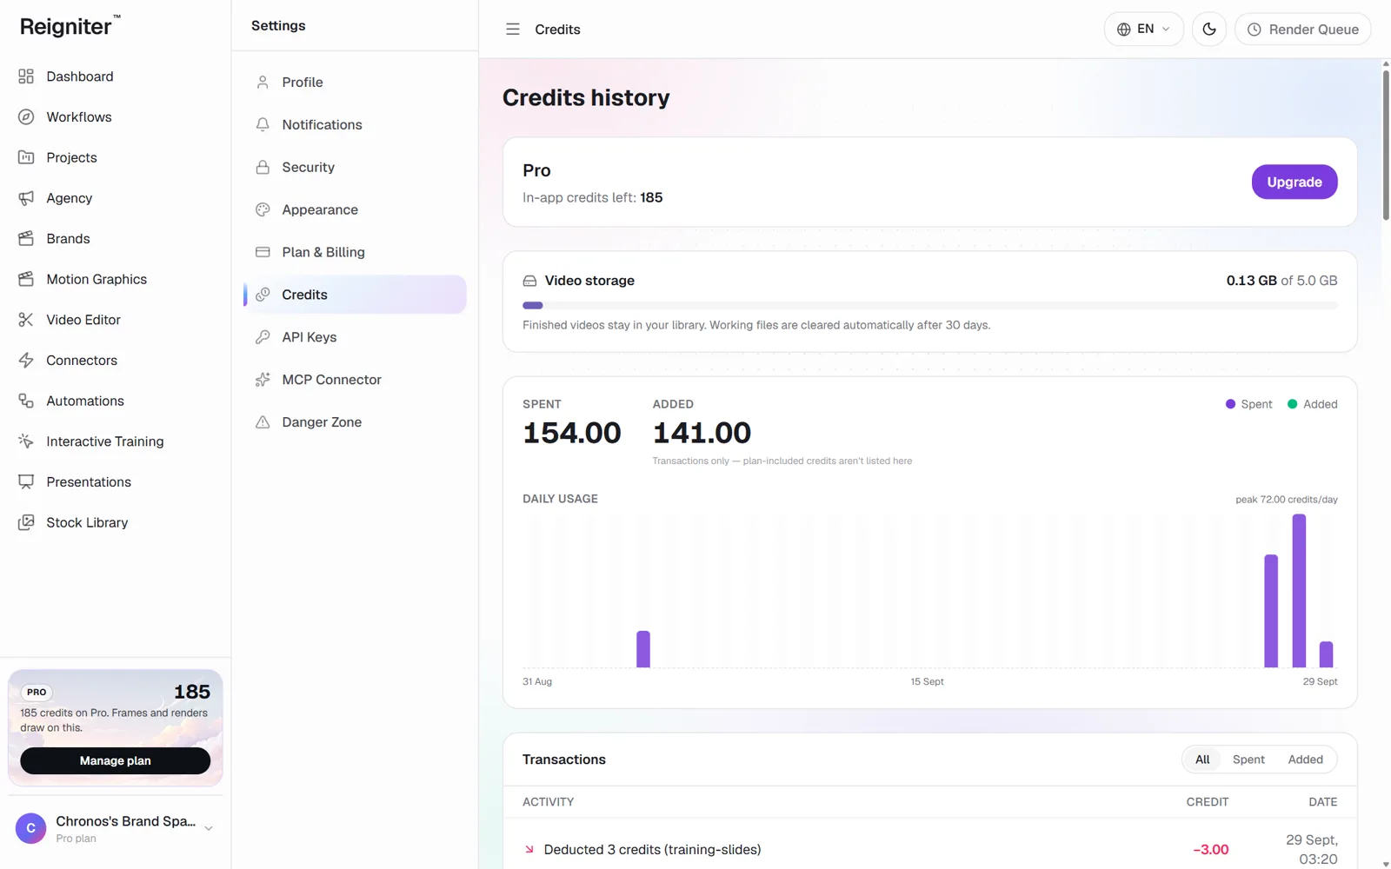Click the Stock Library icon
The height and width of the screenshot is (869, 1391).
click(x=26, y=522)
